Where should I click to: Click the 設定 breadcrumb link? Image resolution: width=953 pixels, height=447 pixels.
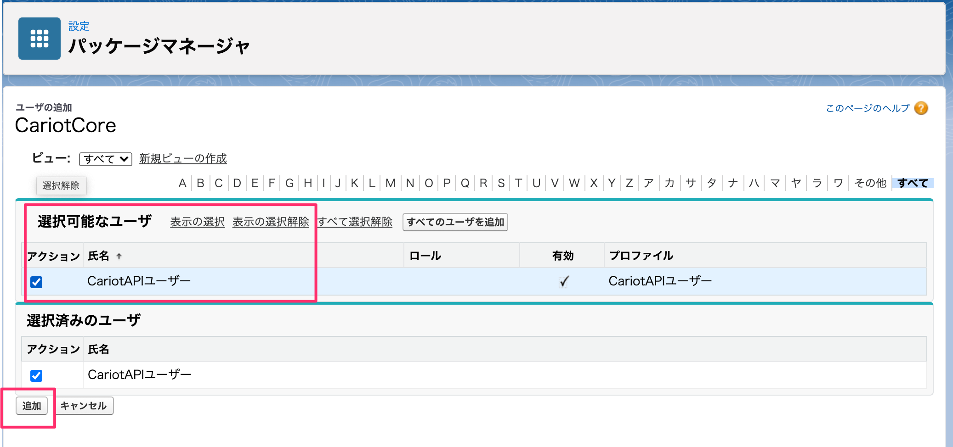(79, 26)
